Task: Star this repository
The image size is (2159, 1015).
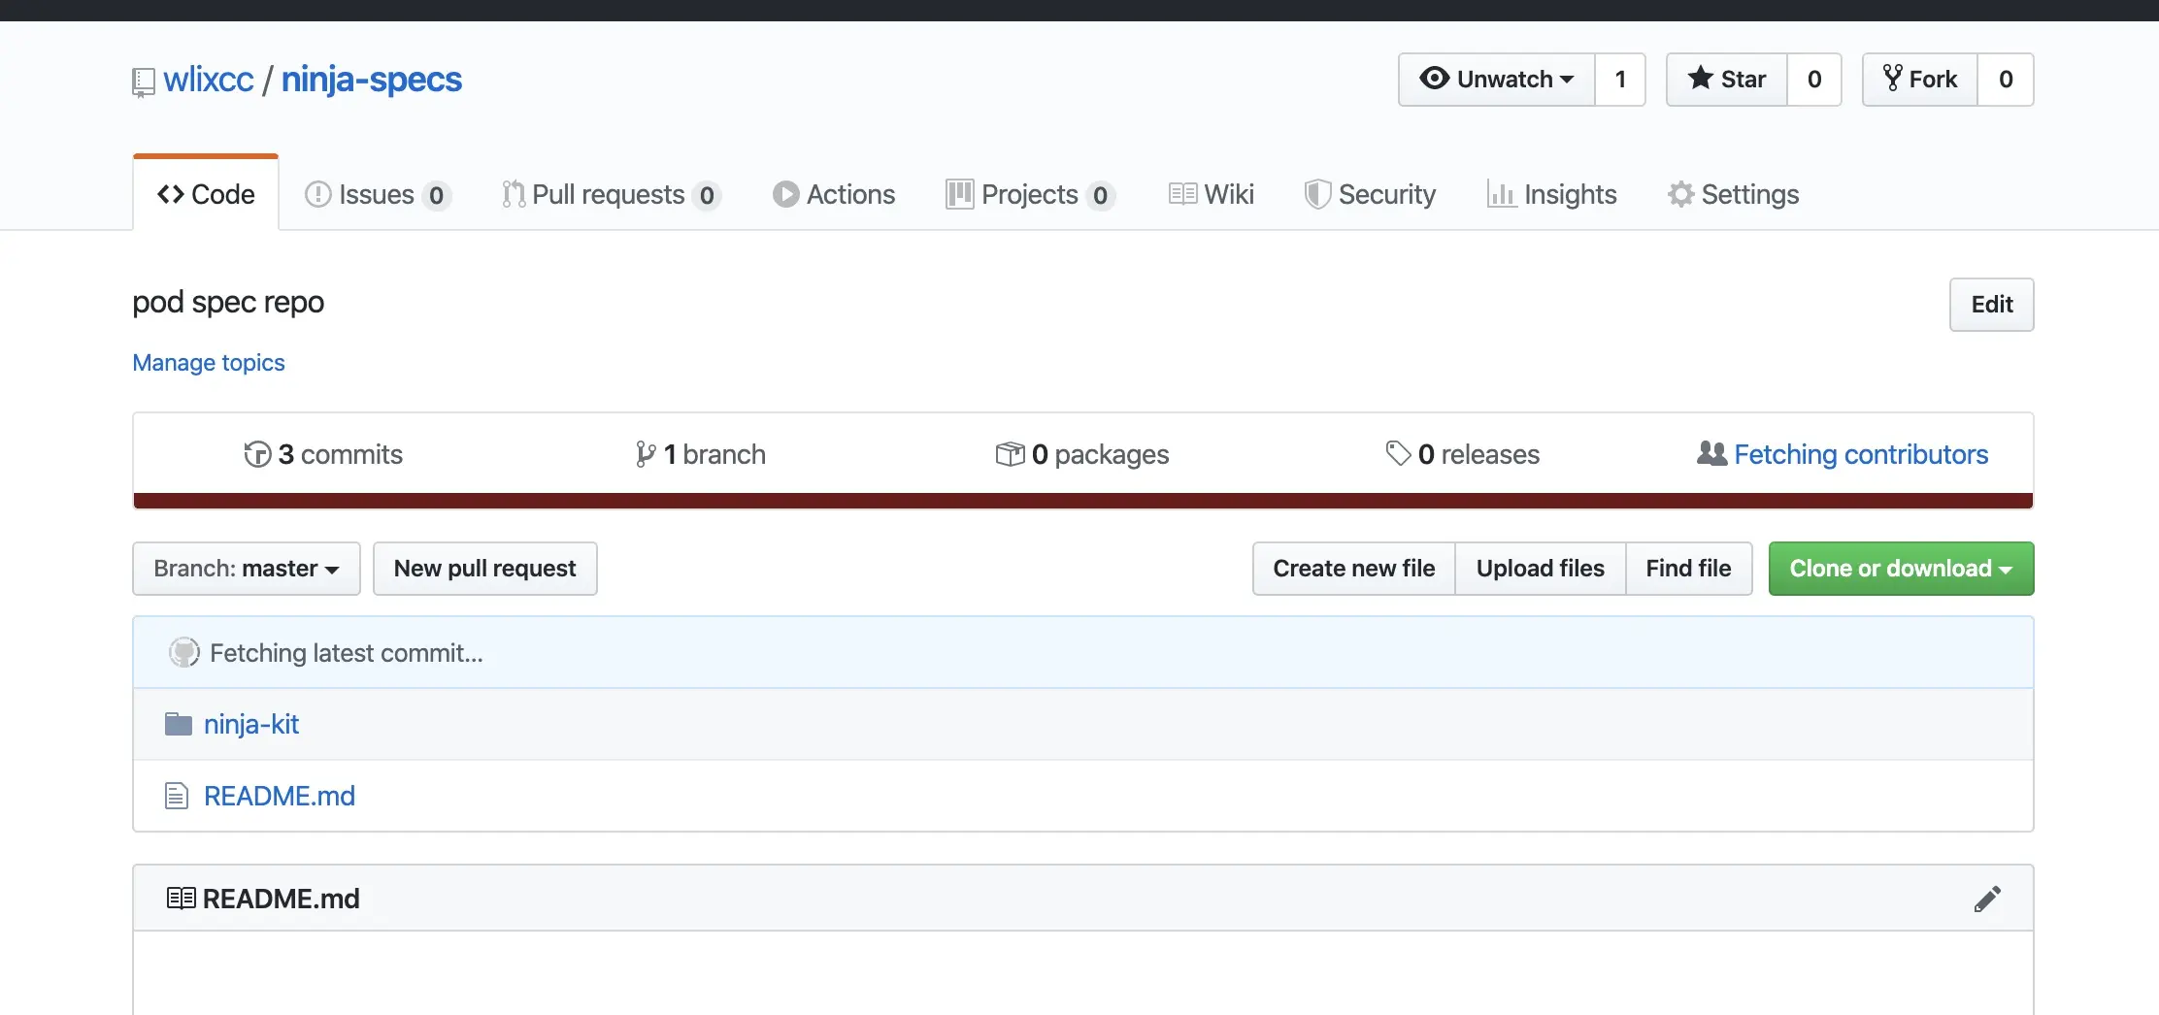Action: point(1727,80)
